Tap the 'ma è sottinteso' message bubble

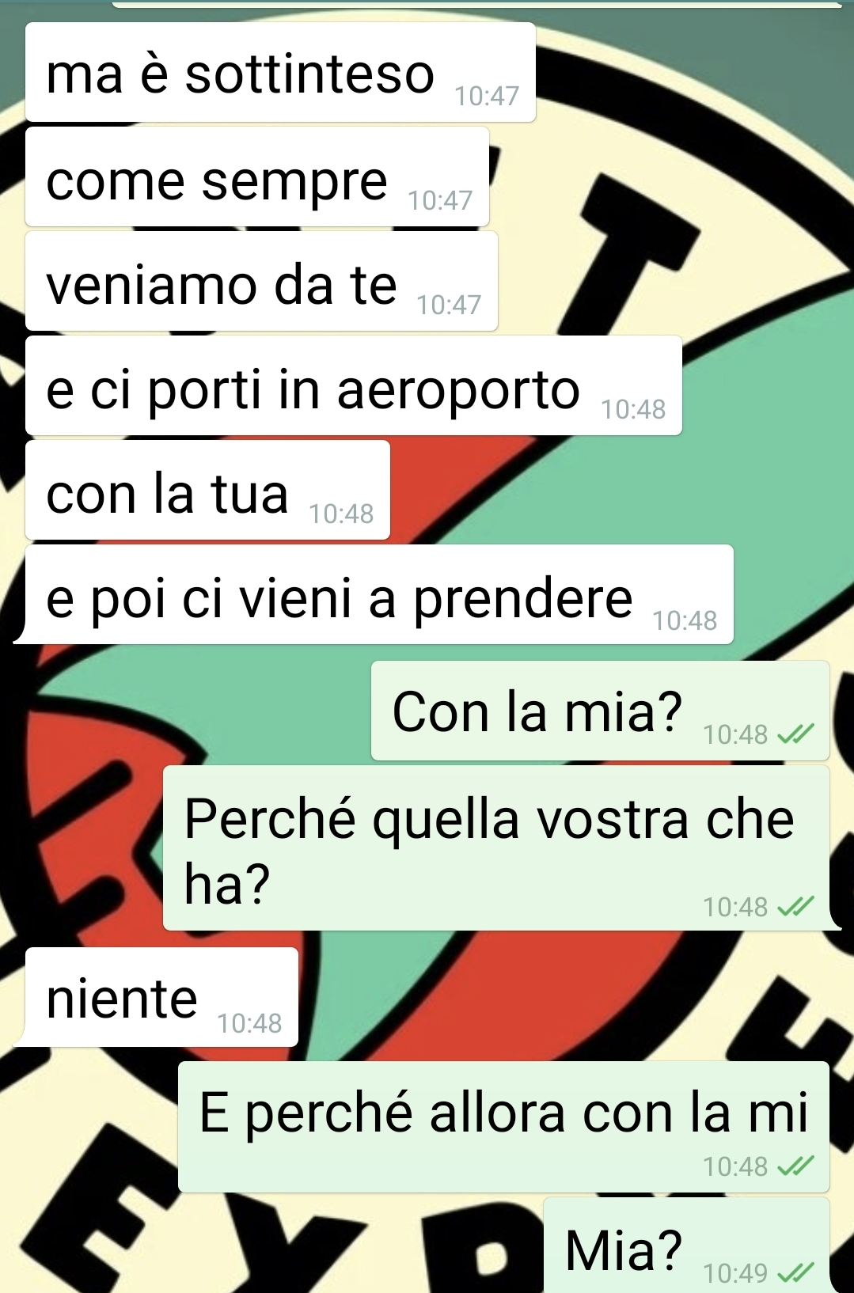[x=280, y=72]
